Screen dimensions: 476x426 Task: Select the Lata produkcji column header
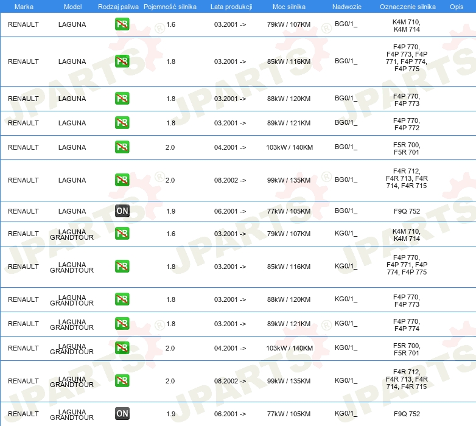[x=230, y=6]
